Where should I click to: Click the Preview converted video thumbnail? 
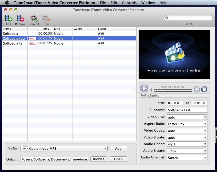pyautogui.click(x=174, y=55)
